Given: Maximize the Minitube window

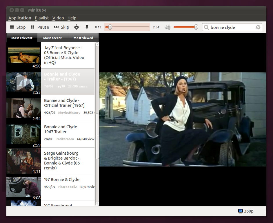Looking at the screenshot, I should [22, 10].
